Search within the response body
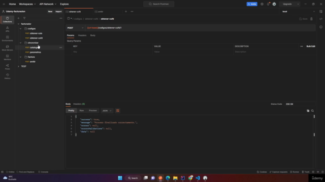 313,111
